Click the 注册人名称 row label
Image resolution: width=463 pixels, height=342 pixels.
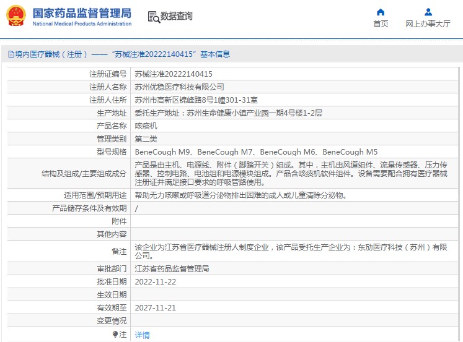coord(108,87)
